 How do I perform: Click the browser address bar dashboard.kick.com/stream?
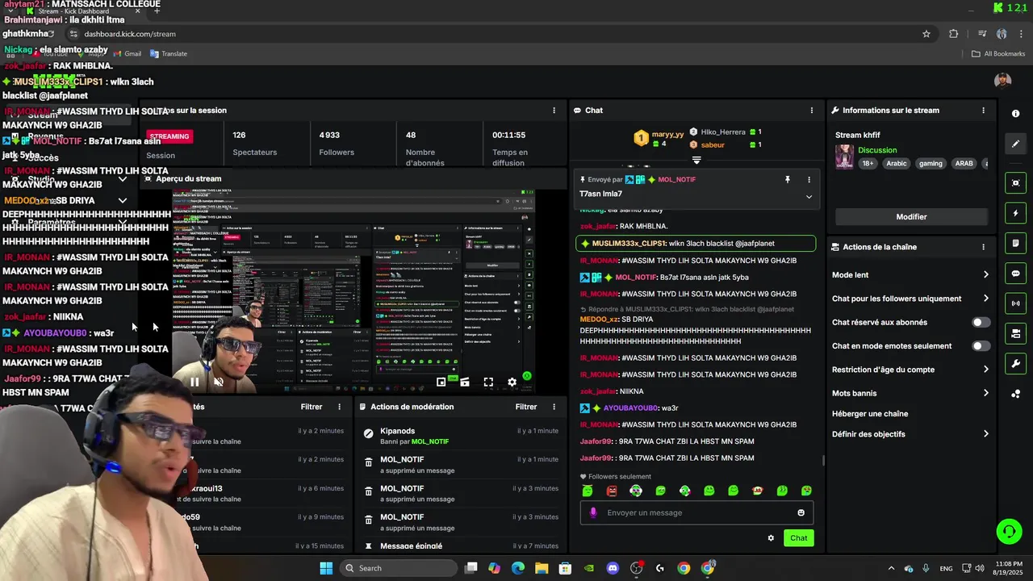[130, 34]
